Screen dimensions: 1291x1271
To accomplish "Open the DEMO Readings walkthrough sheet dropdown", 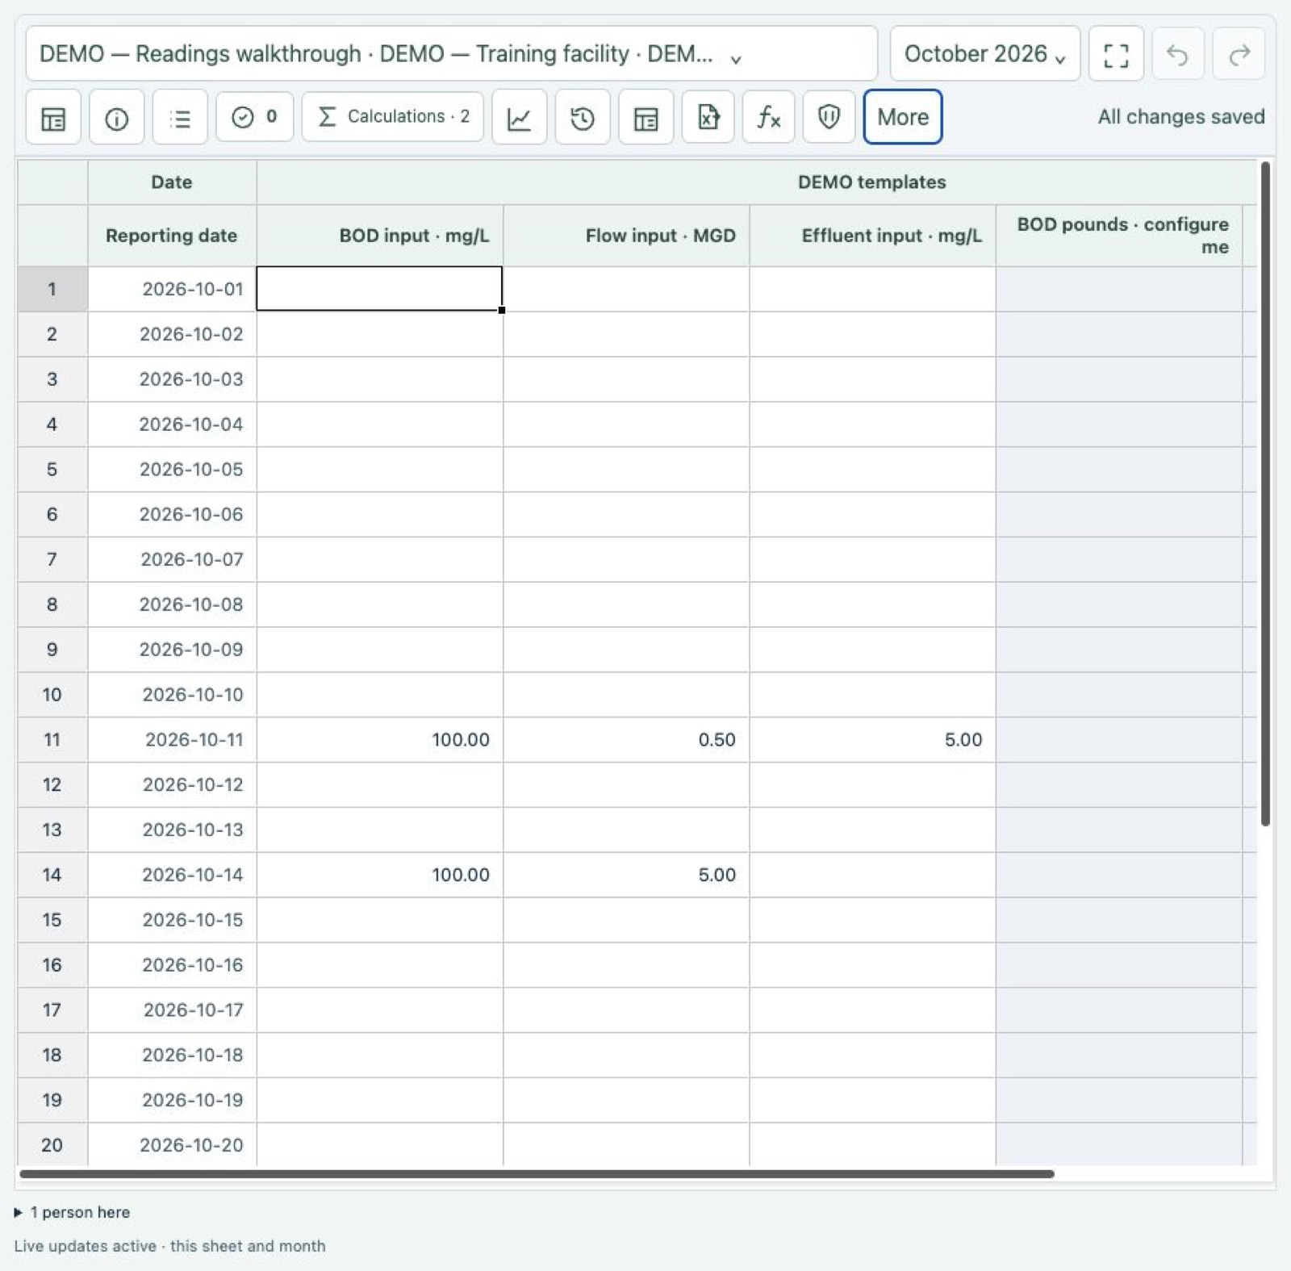I will 452,54.
